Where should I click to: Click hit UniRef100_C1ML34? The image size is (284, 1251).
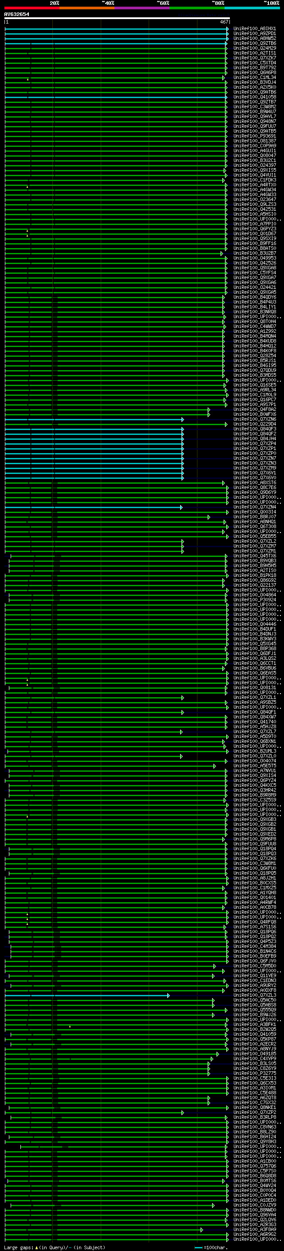coord(254,77)
